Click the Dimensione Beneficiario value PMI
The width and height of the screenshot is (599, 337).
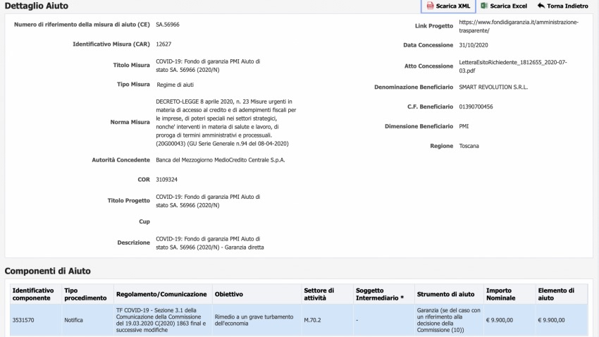click(464, 126)
